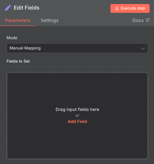Run the node with Execute step
This screenshot has width=154, height=164.
point(130,8)
